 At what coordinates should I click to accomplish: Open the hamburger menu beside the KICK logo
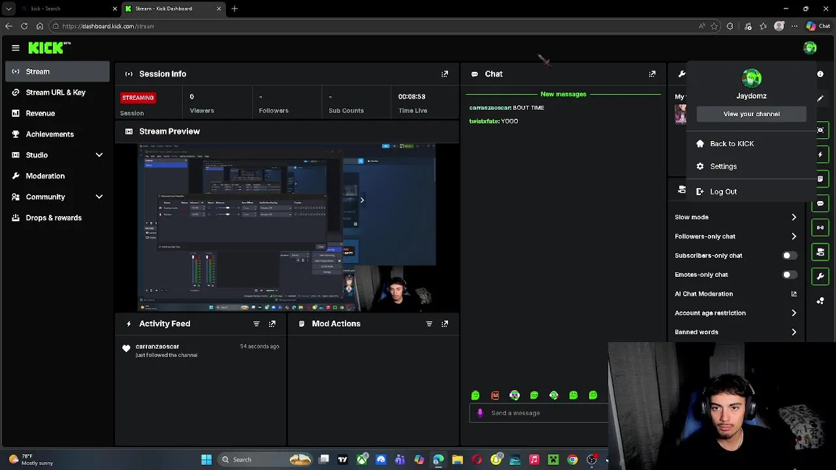click(15, 48)
